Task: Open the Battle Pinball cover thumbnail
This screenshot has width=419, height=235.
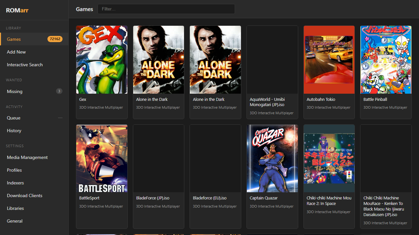Action: (386, 60)
